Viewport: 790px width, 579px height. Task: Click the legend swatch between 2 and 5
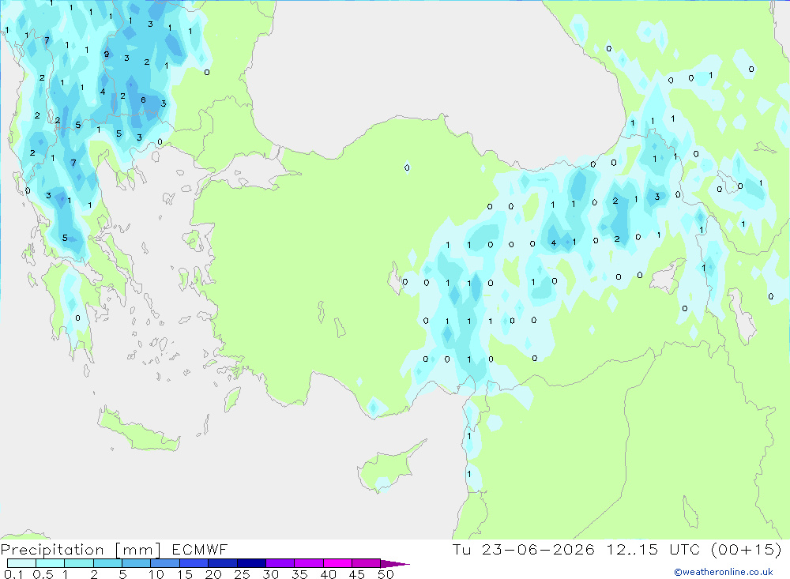tap(107, 563)
